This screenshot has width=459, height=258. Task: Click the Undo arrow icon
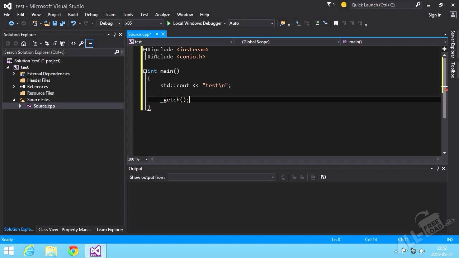(x=74, y=23)
